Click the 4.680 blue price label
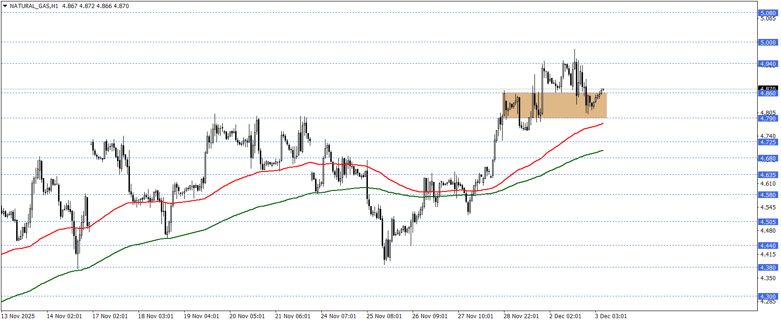This screenshot has width=781, height=322. 768,158
